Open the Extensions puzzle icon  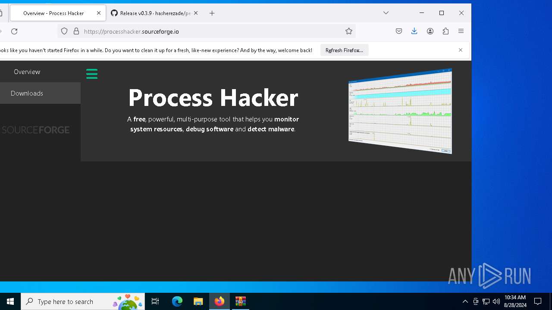click(x=445, y=31)
